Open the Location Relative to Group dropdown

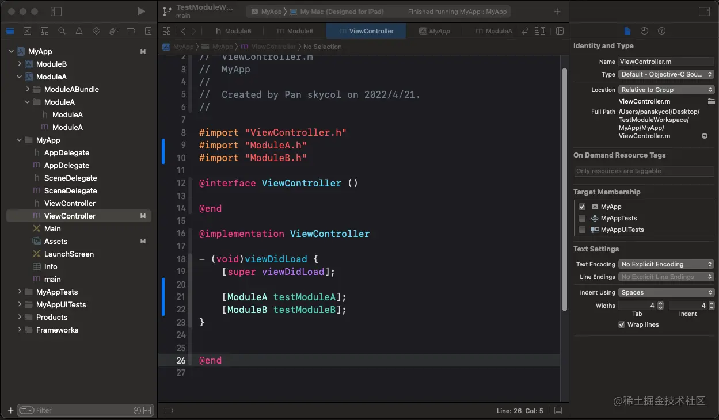pyautogui.click(x=667, y=90)
